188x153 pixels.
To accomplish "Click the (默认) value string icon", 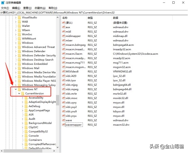I will (x=63, y=23).
